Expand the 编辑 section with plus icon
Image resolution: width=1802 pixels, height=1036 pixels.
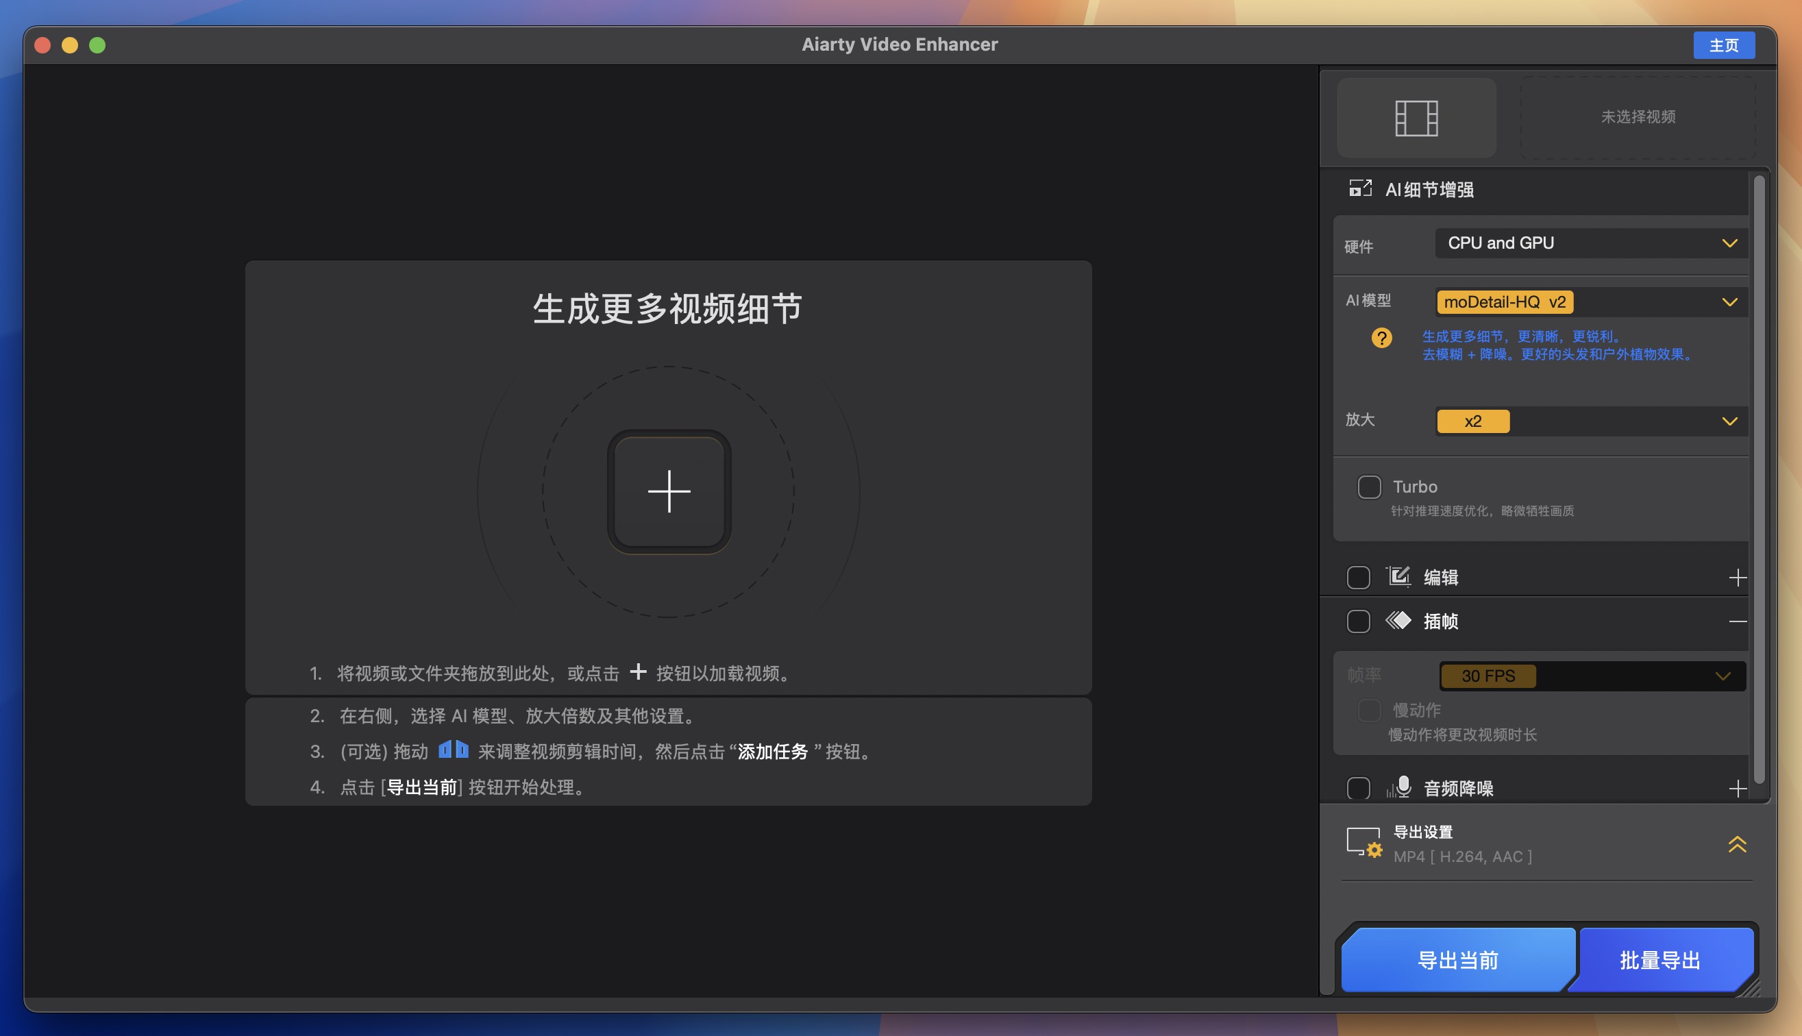(x=1739, y=576)
